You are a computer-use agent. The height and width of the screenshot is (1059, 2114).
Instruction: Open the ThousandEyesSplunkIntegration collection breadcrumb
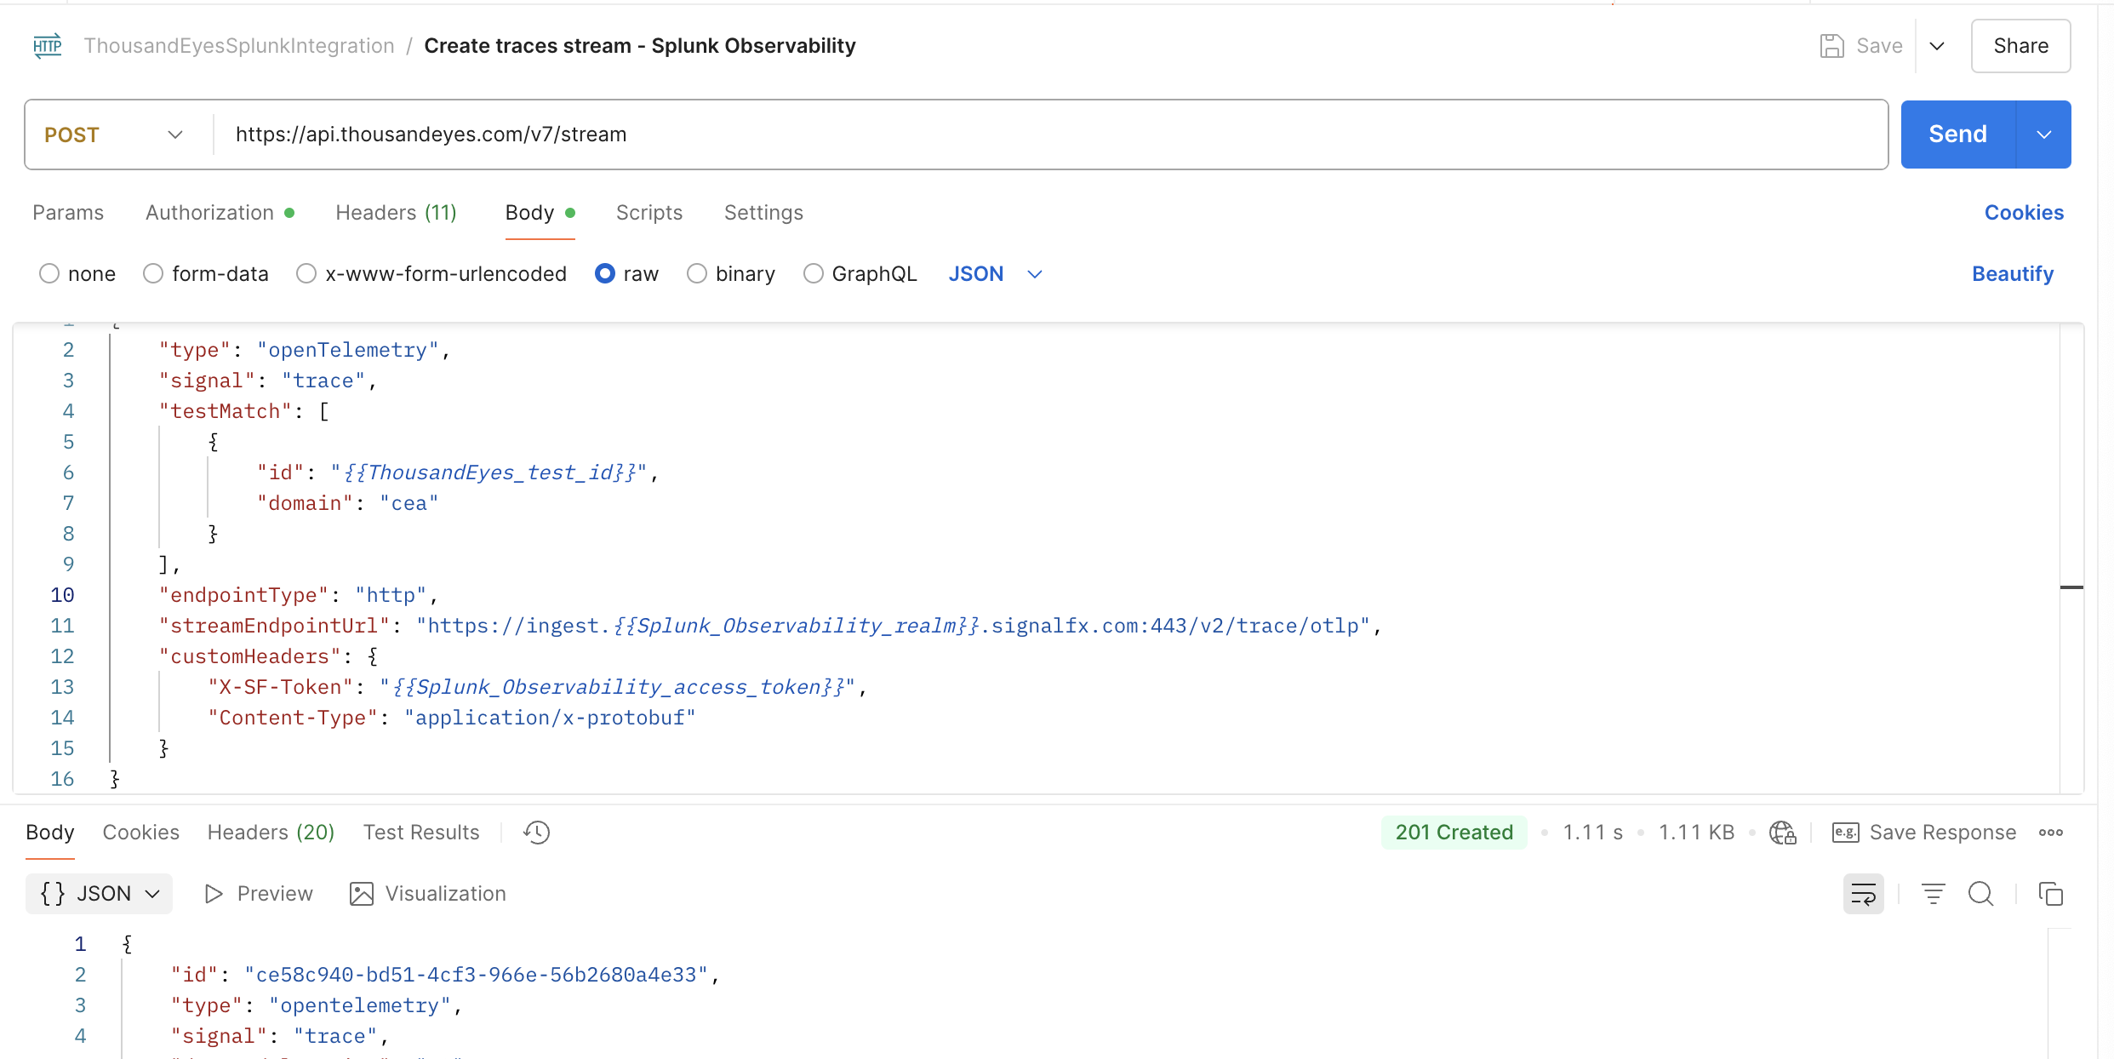(x=239, y=46)
